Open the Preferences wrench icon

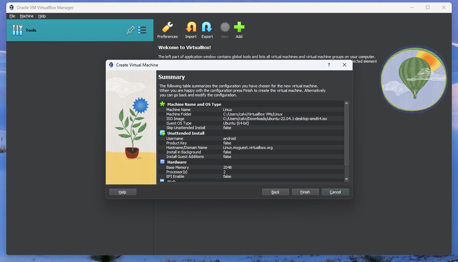click(167, 27)
